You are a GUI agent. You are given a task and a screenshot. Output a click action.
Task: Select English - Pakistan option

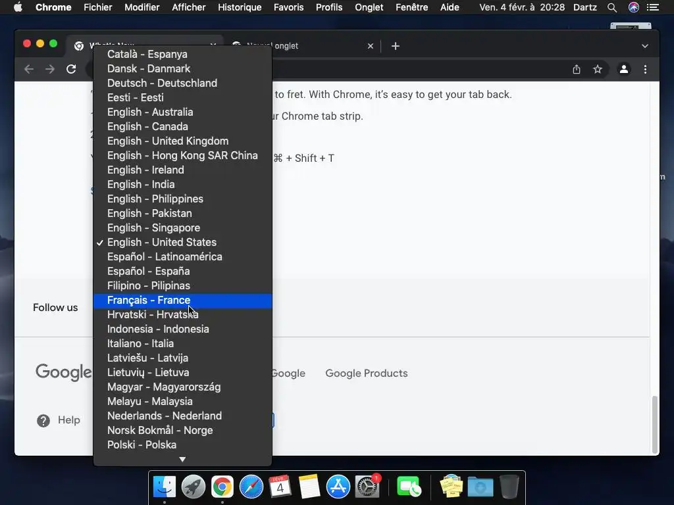click(x=182, y=214)
